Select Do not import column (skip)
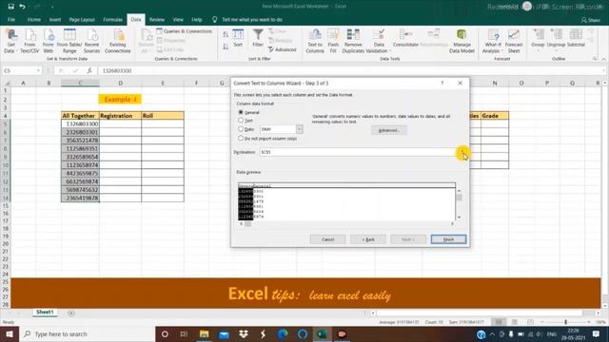 click(241, 138)
